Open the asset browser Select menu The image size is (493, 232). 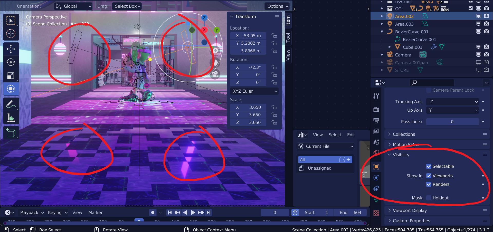(335, 135)
